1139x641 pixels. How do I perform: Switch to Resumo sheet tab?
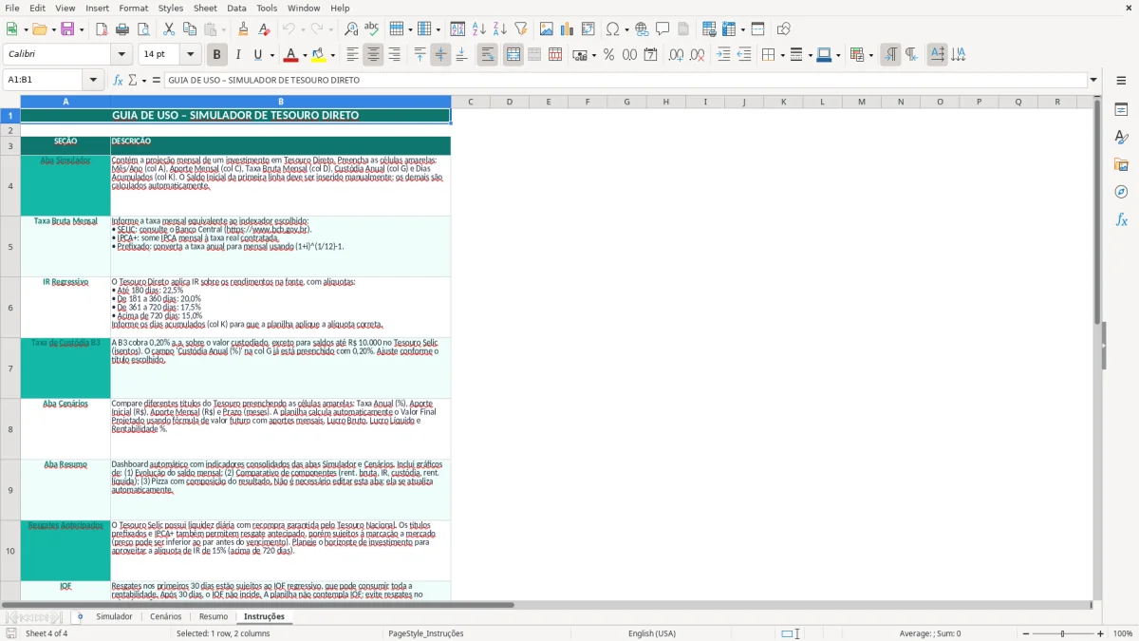point(214,616)
